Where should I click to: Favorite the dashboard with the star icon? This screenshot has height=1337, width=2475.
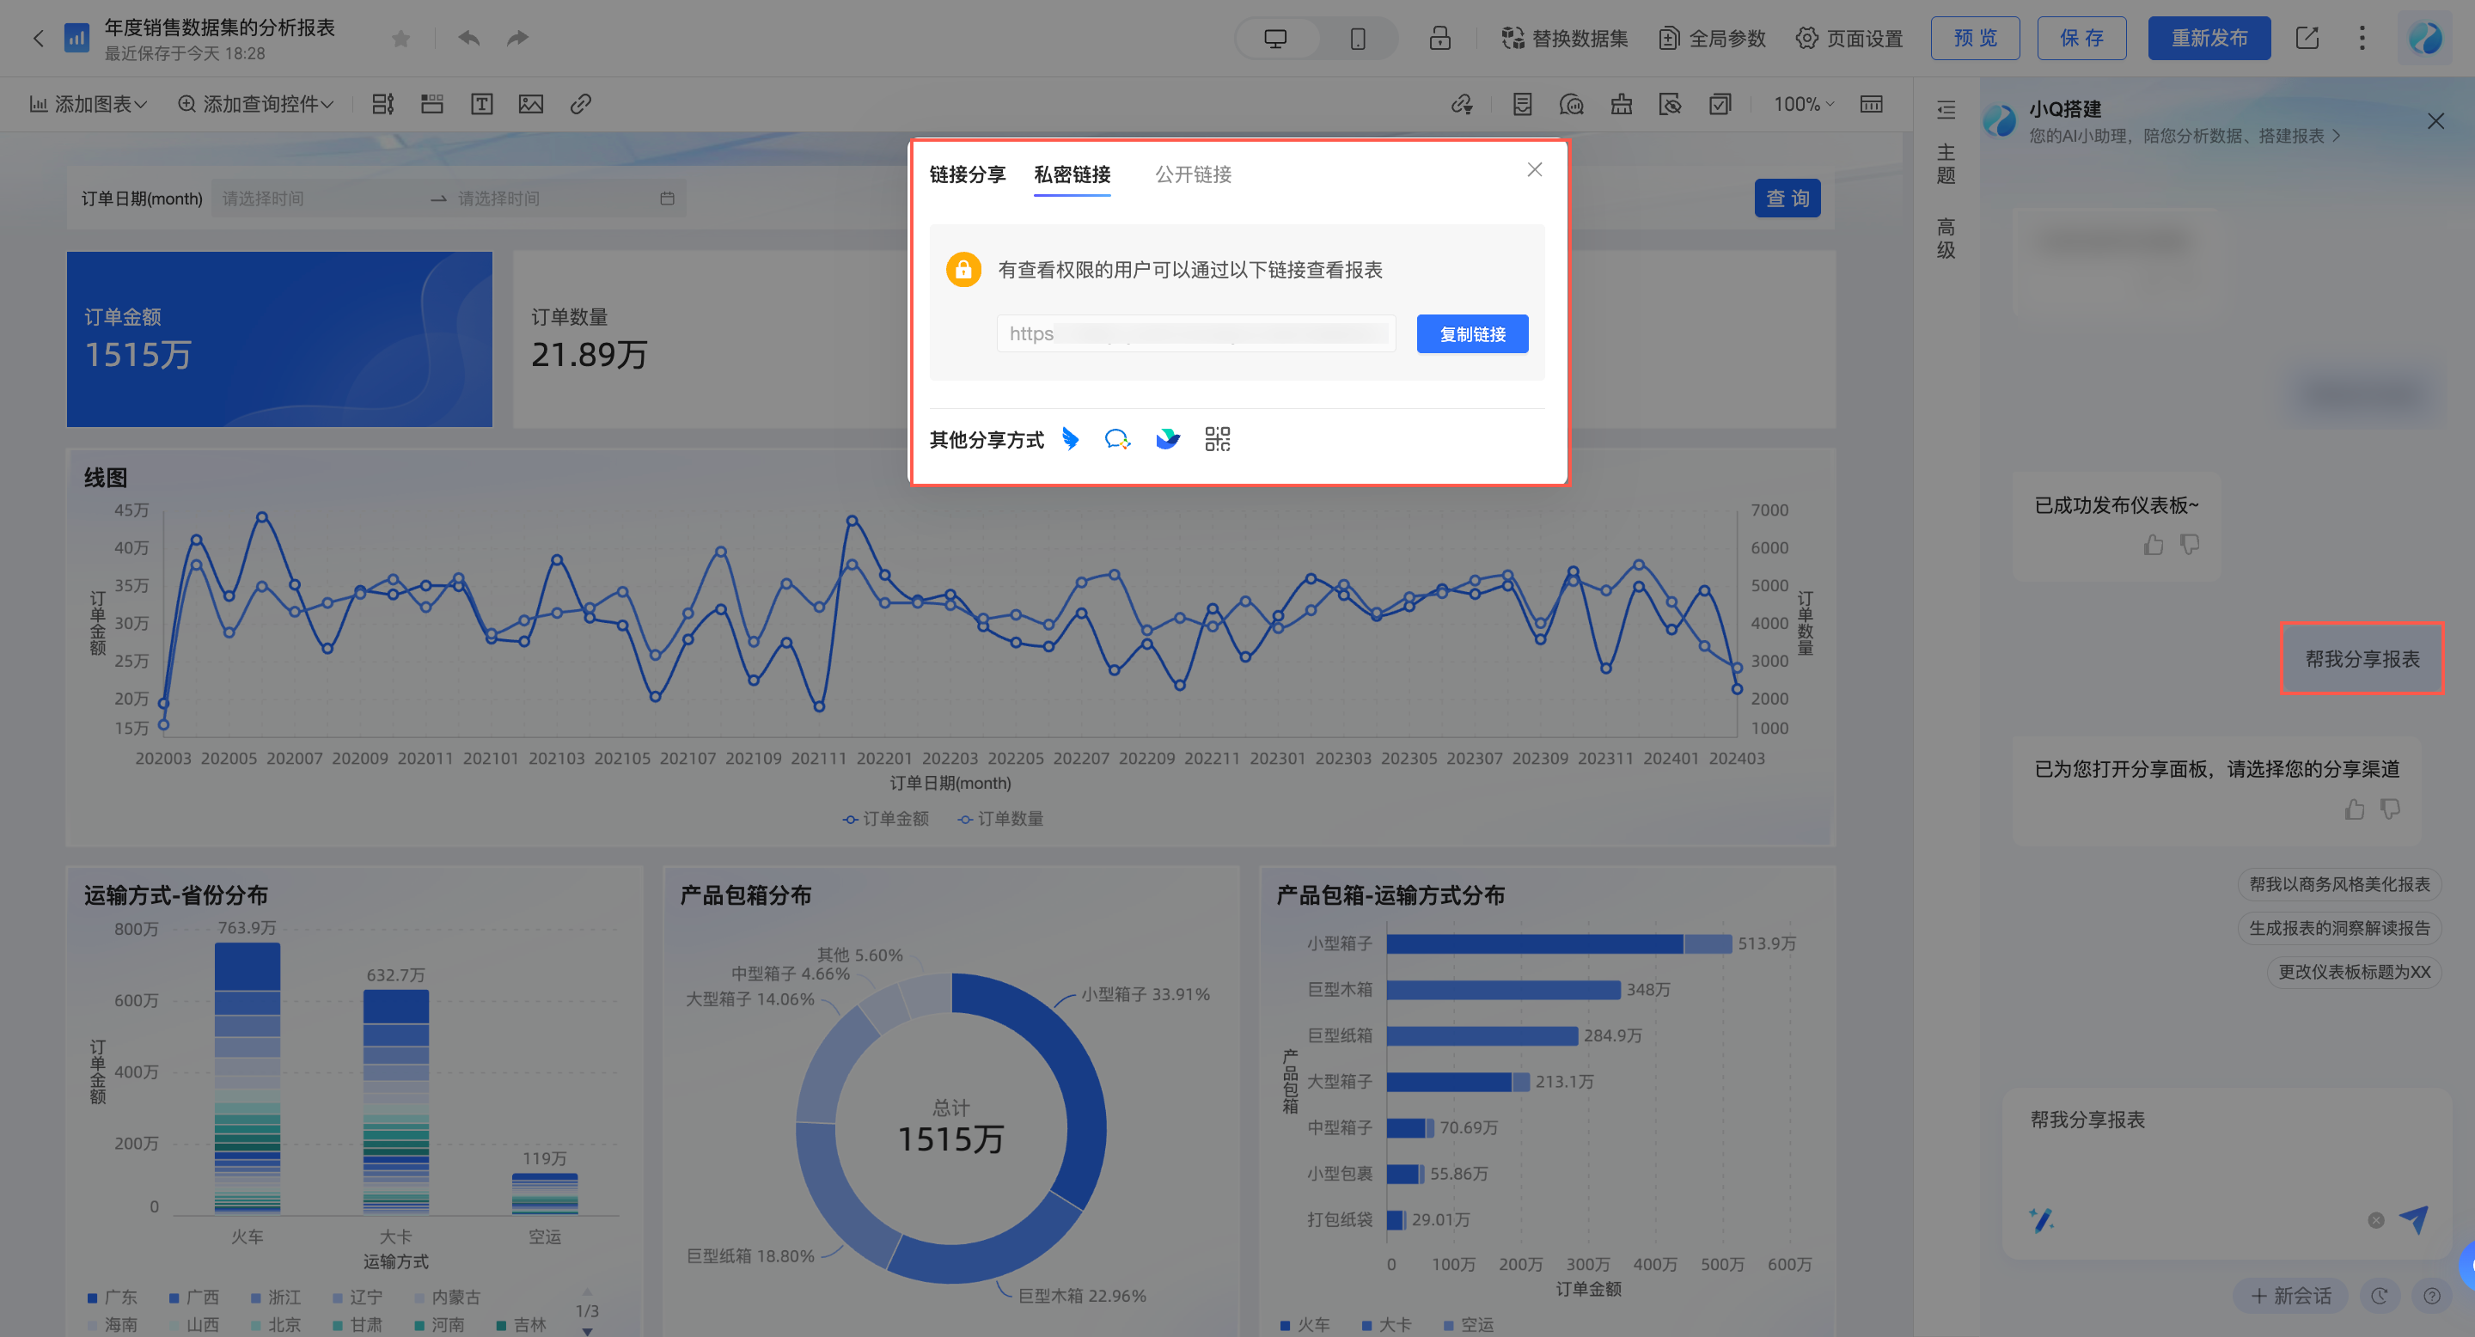coord(400,39)
